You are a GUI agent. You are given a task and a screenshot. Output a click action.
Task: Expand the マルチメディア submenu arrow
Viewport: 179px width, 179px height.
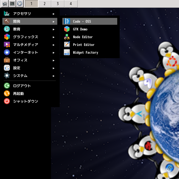point(53,45)
